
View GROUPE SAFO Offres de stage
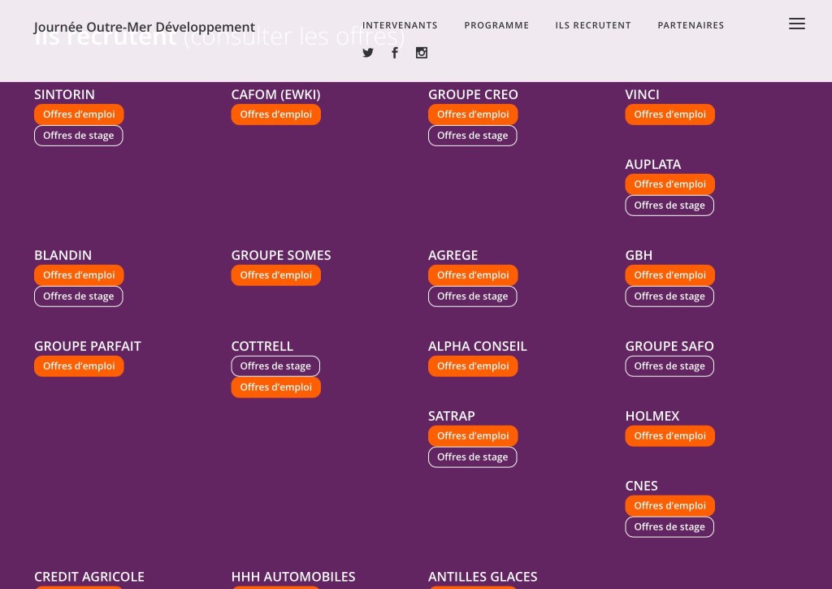point(669,366)
